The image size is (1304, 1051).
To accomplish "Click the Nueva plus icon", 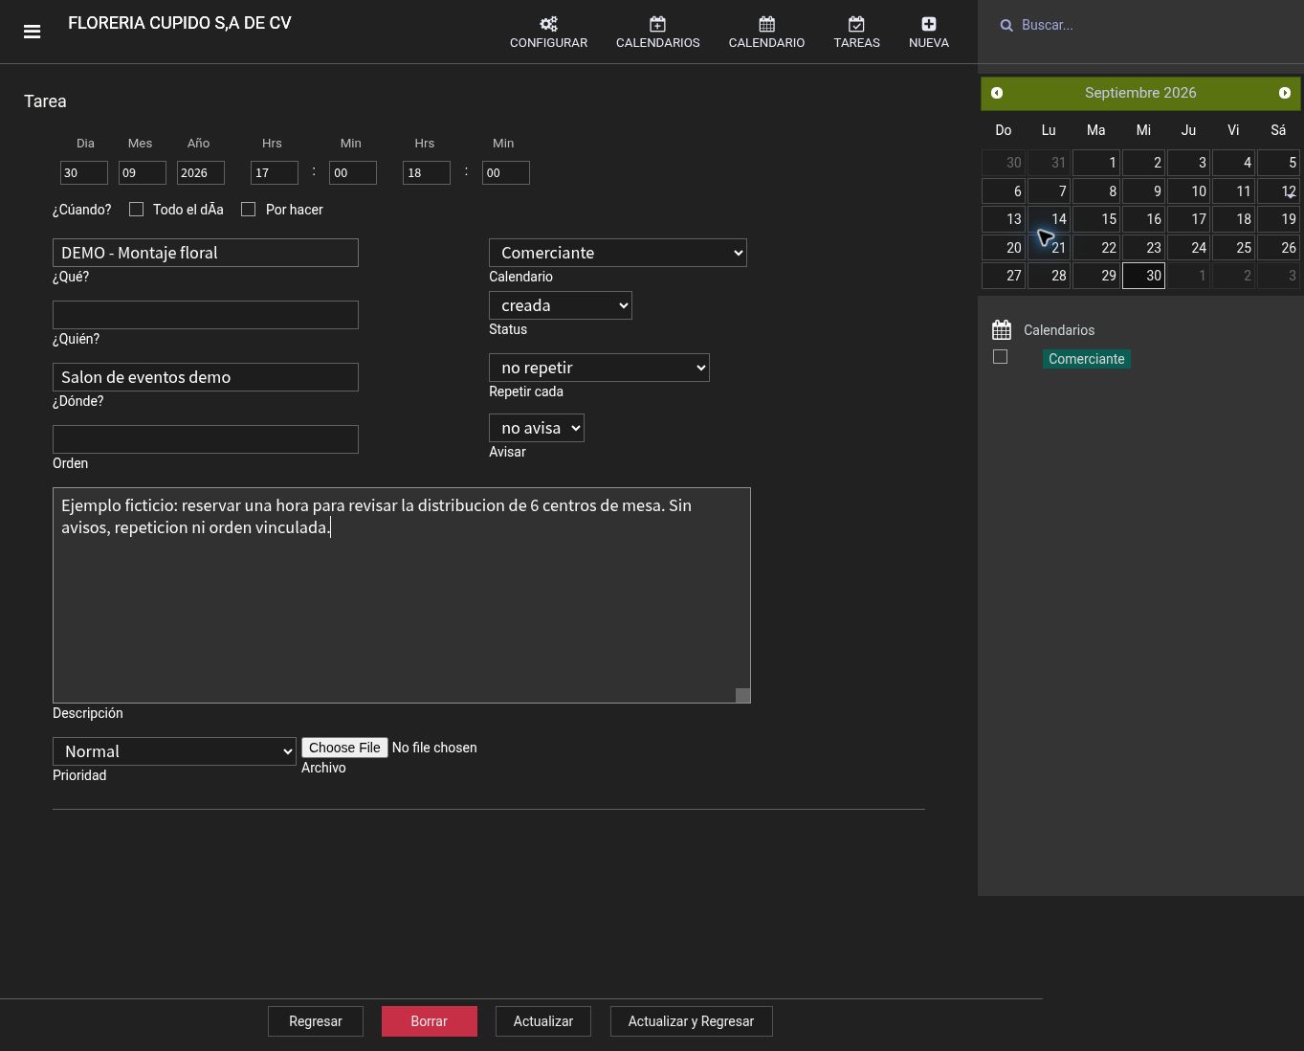I will [929, 24].
